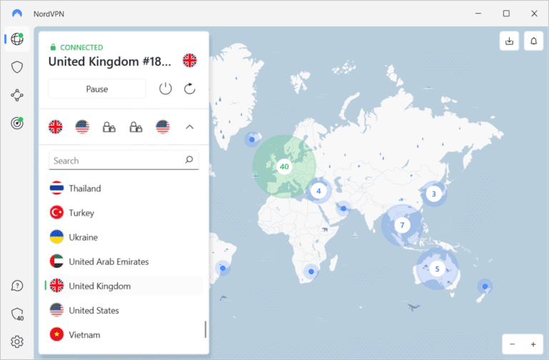
Task: Select Thailand from the country list
Action: pyautogui.click(x=84, y=189)
